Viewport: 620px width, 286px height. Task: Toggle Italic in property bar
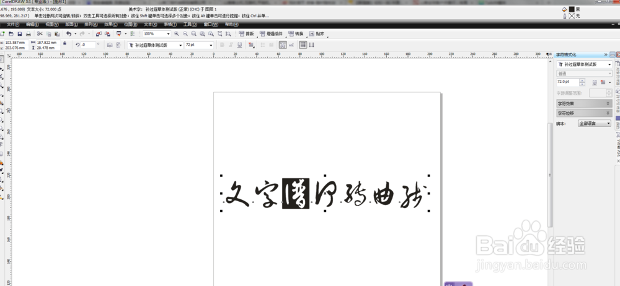[231, 45]
